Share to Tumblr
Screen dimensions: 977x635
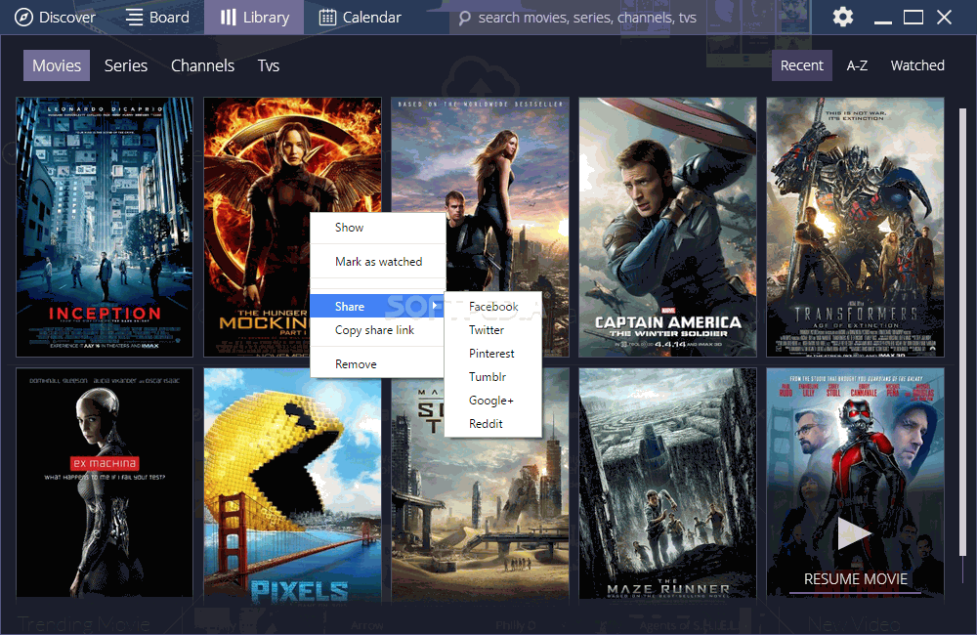(492, 376)
